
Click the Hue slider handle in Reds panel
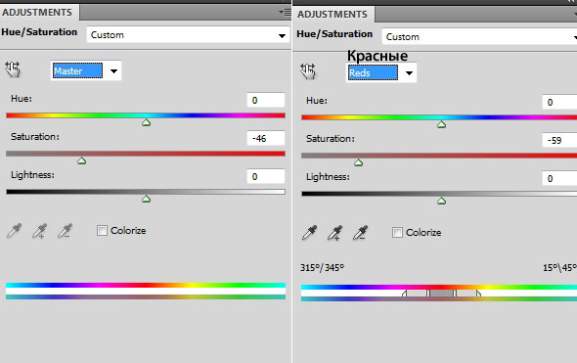click(442, 124)
